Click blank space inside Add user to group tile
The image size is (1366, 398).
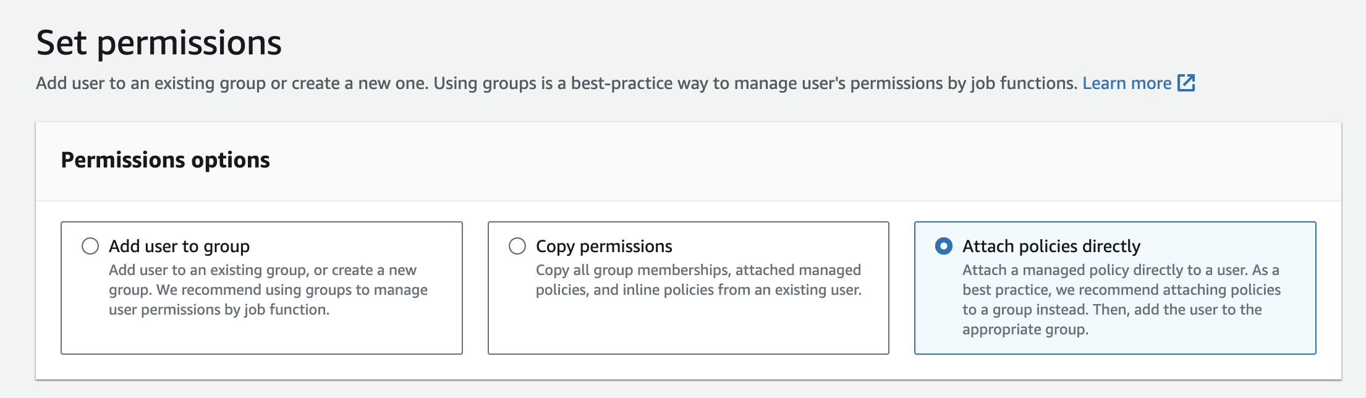(261, 337)
